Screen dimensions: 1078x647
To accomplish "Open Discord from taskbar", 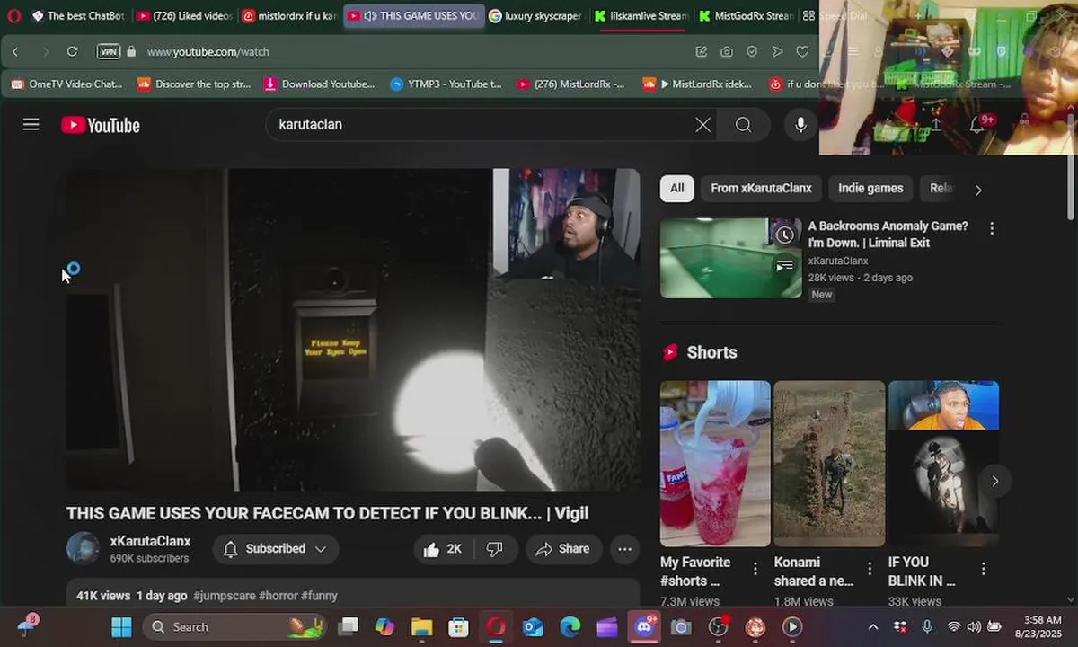I will coord(644,627).
